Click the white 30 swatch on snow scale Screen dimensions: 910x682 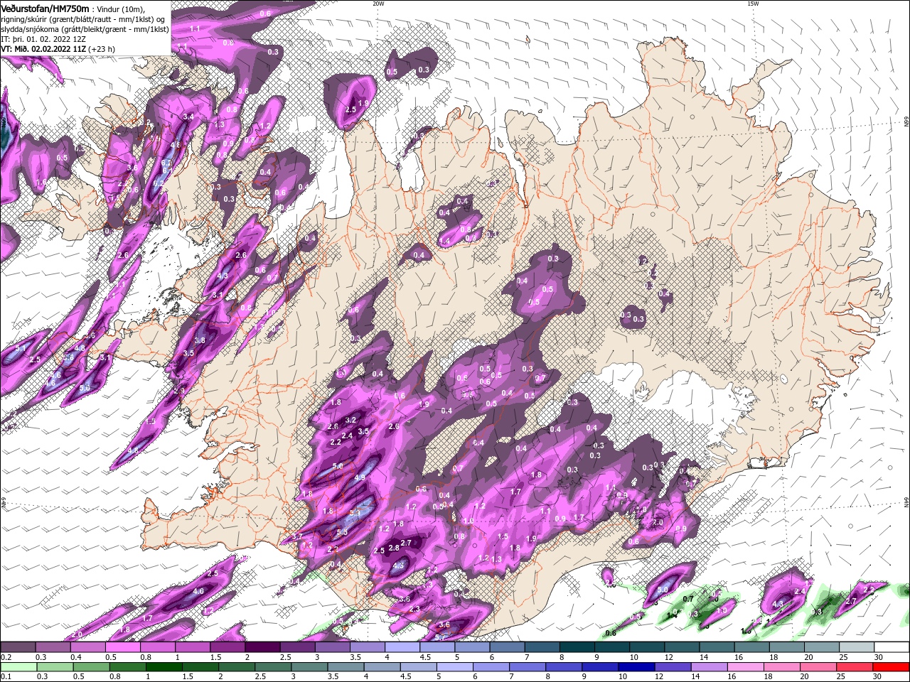[x=892, y=647]
